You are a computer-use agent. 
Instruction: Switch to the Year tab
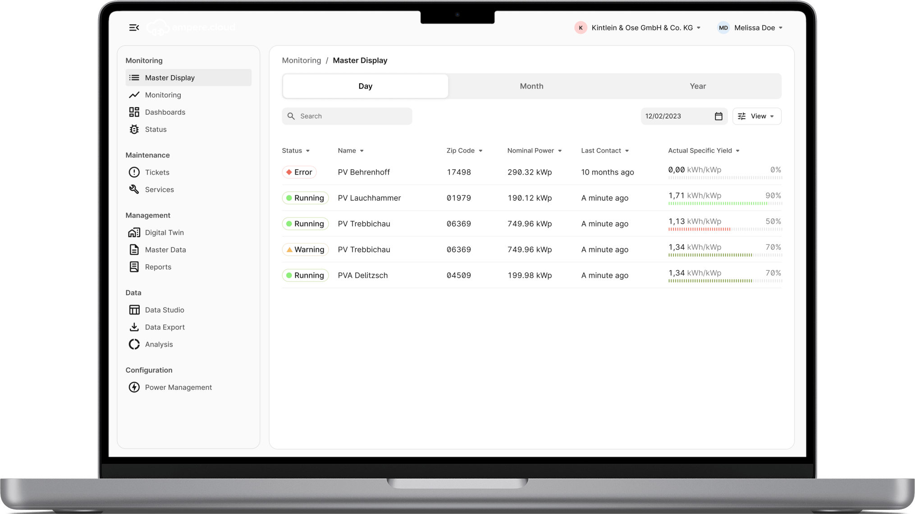697,86
